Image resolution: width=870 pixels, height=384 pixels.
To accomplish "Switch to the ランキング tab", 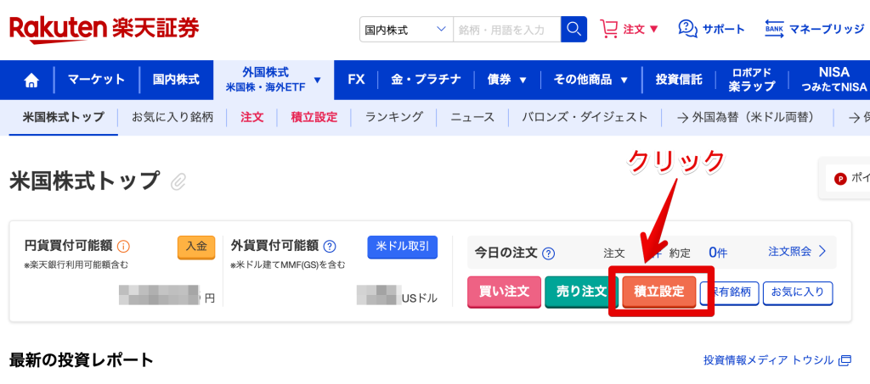I will (x=393, y=117).
